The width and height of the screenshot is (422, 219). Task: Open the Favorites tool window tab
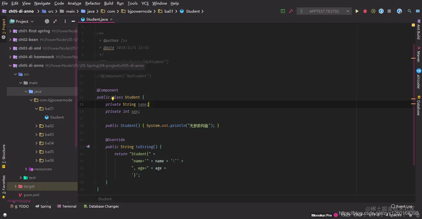tap(4, 187)
